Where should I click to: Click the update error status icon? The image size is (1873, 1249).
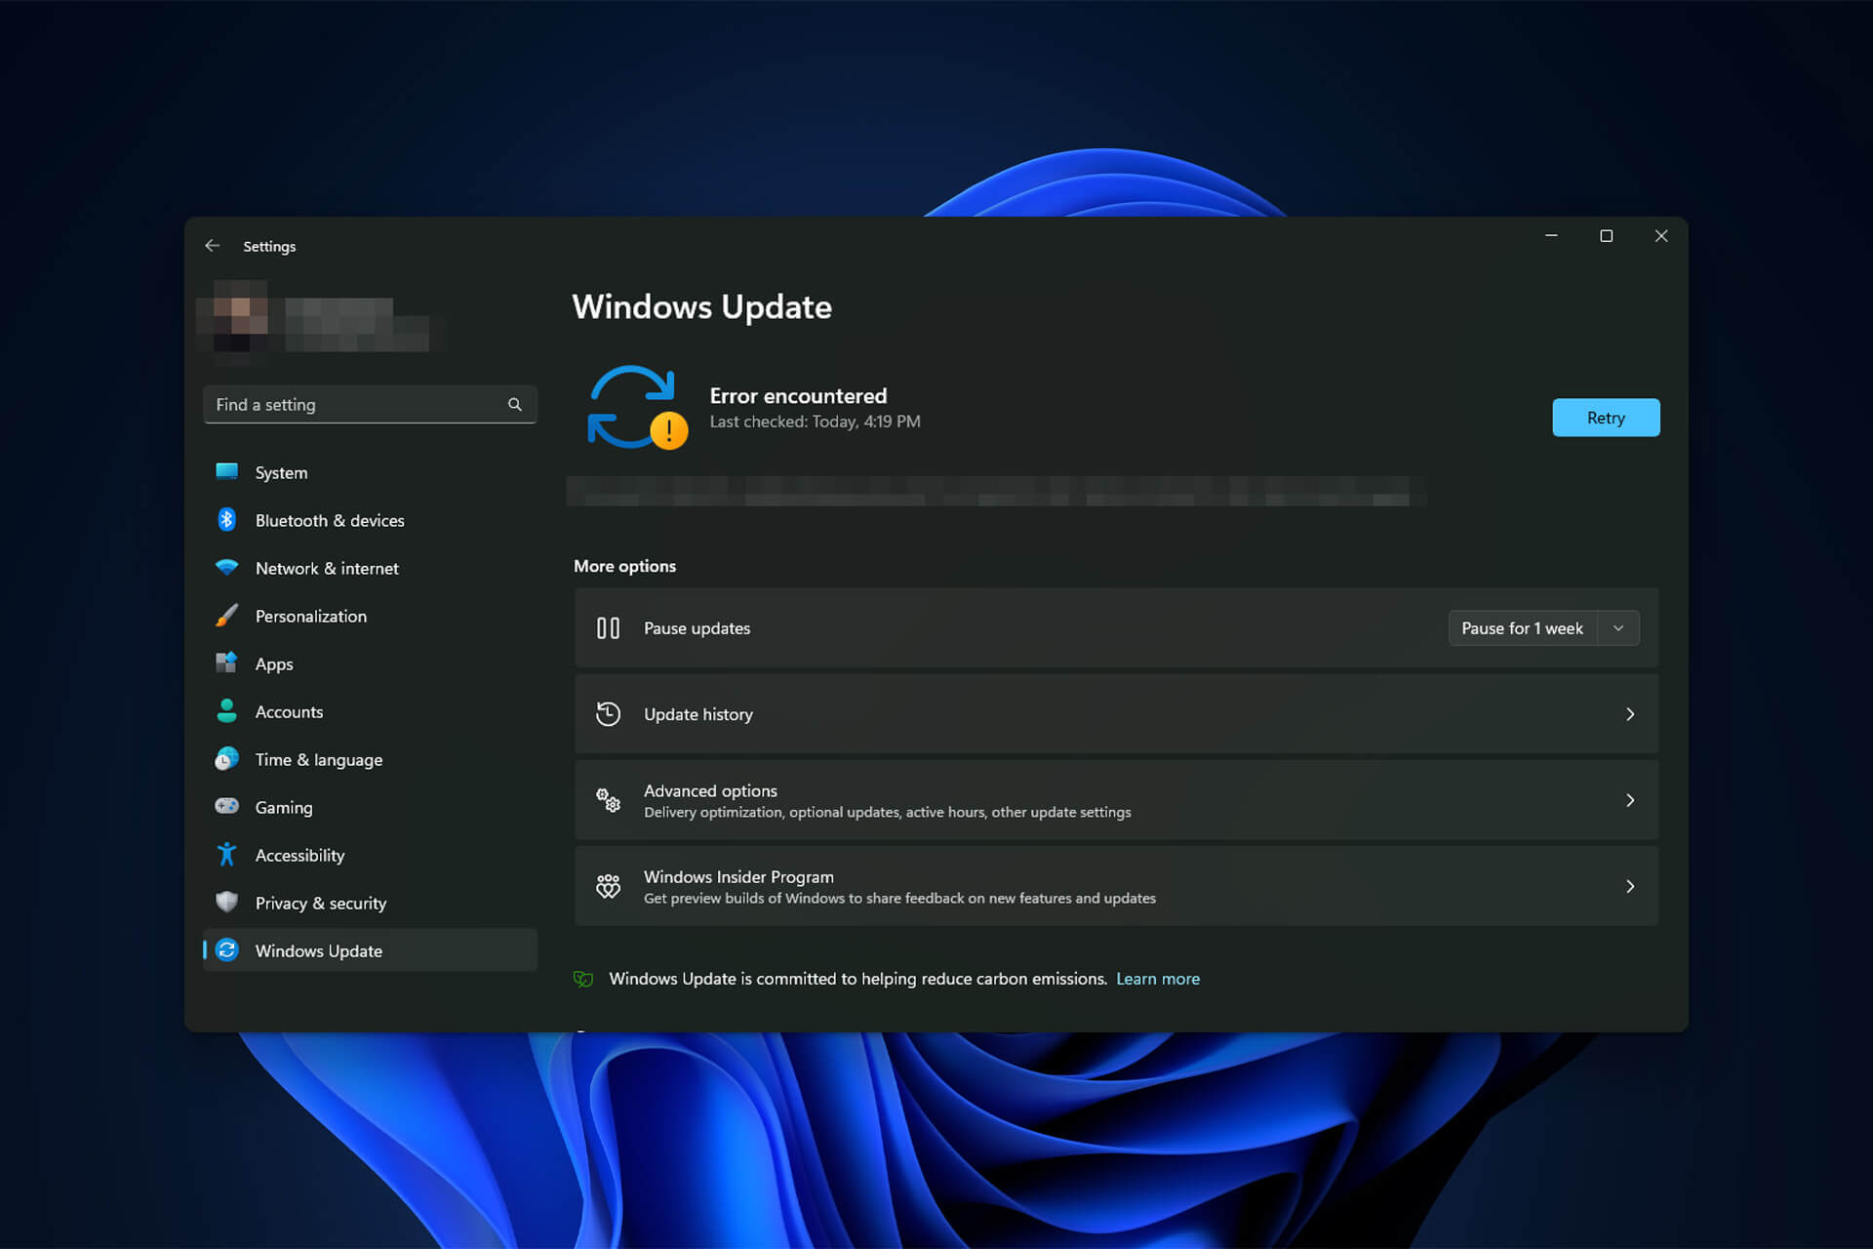click(x=637, y=408)
